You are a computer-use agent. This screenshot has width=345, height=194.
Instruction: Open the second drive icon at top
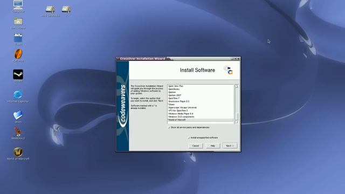(x=66, y=10)
